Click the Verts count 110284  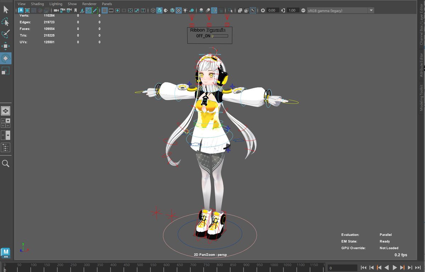pos(49,16)
